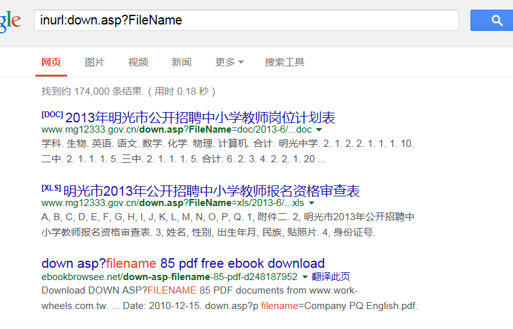Expand the arrow beside the .xls result URL
Screen dimensions: 513x329
click(311, 203)
